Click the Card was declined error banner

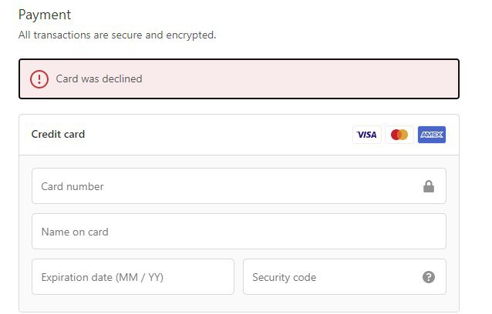239,79
